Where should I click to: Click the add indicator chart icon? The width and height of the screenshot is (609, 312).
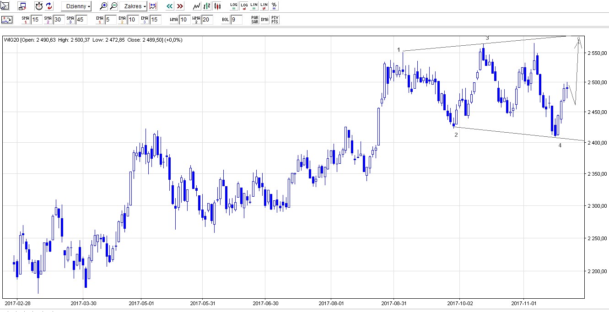[x=6, y=20]
